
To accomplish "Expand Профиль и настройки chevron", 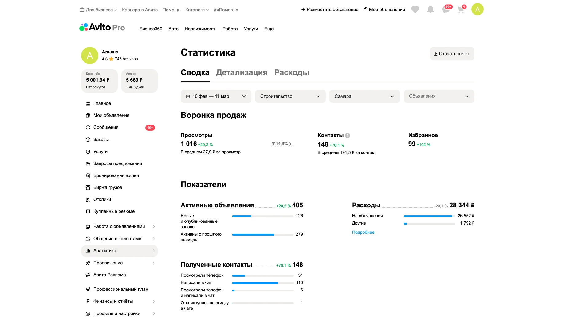I will click(154, 313).
